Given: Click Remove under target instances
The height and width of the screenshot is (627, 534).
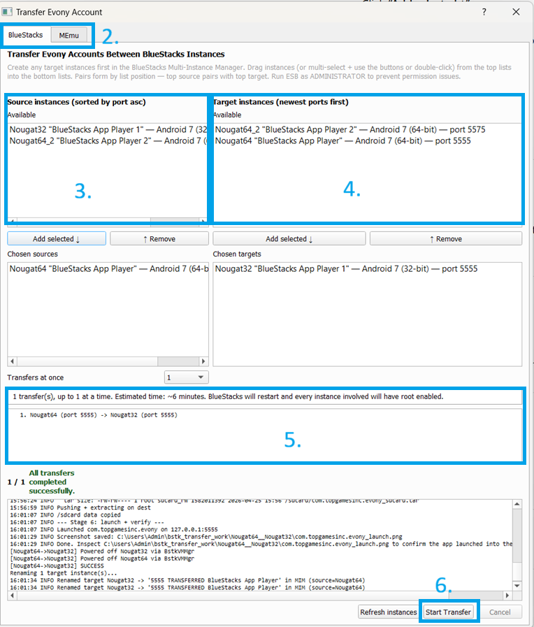Looking at the screenshot, I should 446,239.
